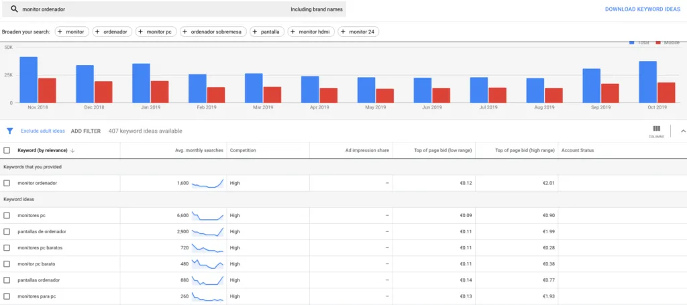Click Exclude adult ideas filter
The height and width of the screenshot is (305, 687).
43,131
